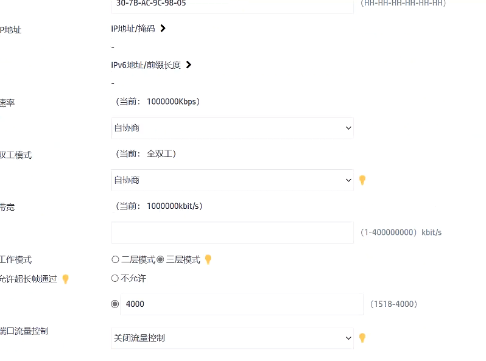The height and width of the screenshot is (361, 486).
Task: Open the 关闭流量控制 dropdown
Action: click(232, 338)
